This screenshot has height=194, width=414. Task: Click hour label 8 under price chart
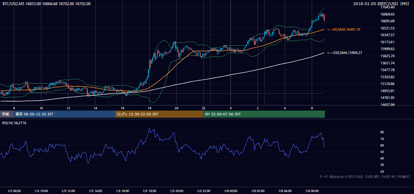click(14, 108)
